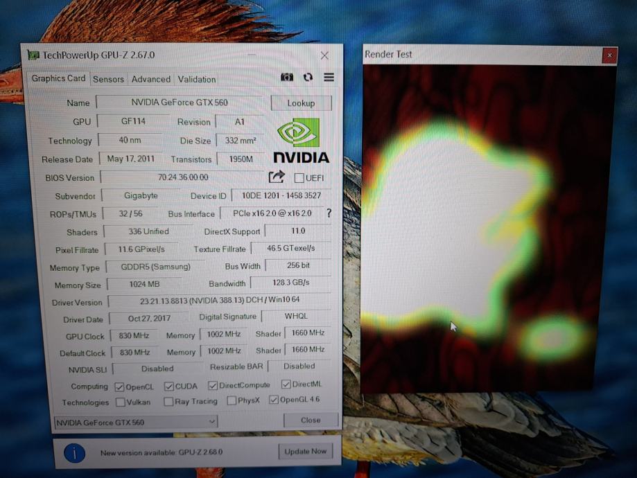Click the Device ID value 10DE 1201 - 1458 3527
Image resolution: width=637 pixels, height=478 pixels.
tap(281, 195)
